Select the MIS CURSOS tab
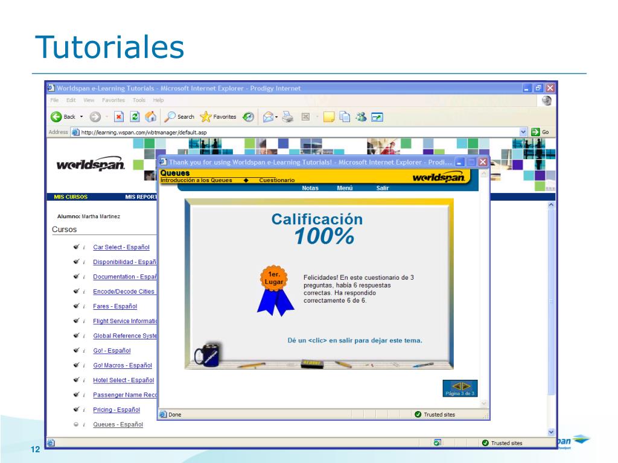 coord(71,197)
